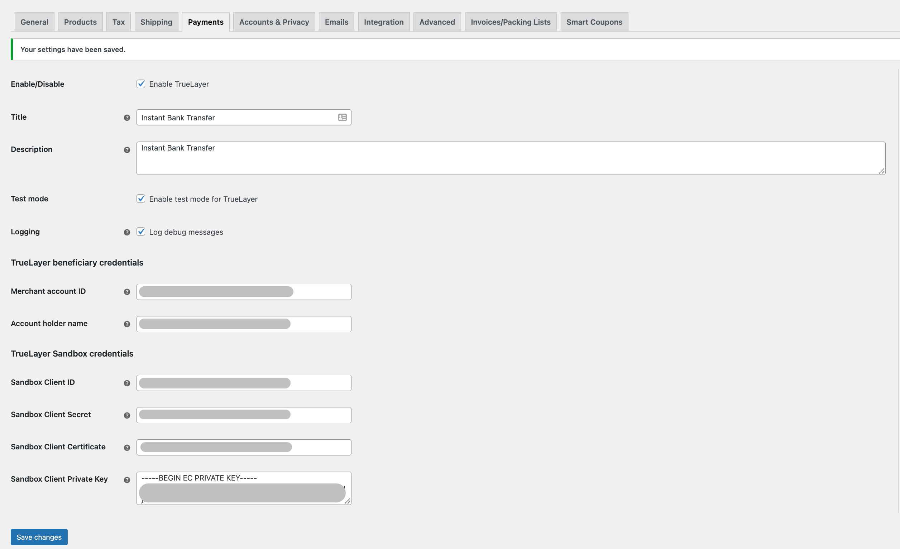Open the Accounts & Privacy tab
Screen dimensions: 900x549
[x=274, y=22]
